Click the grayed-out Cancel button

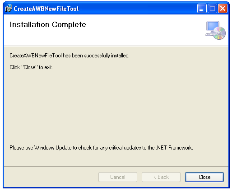click(118, 177)
